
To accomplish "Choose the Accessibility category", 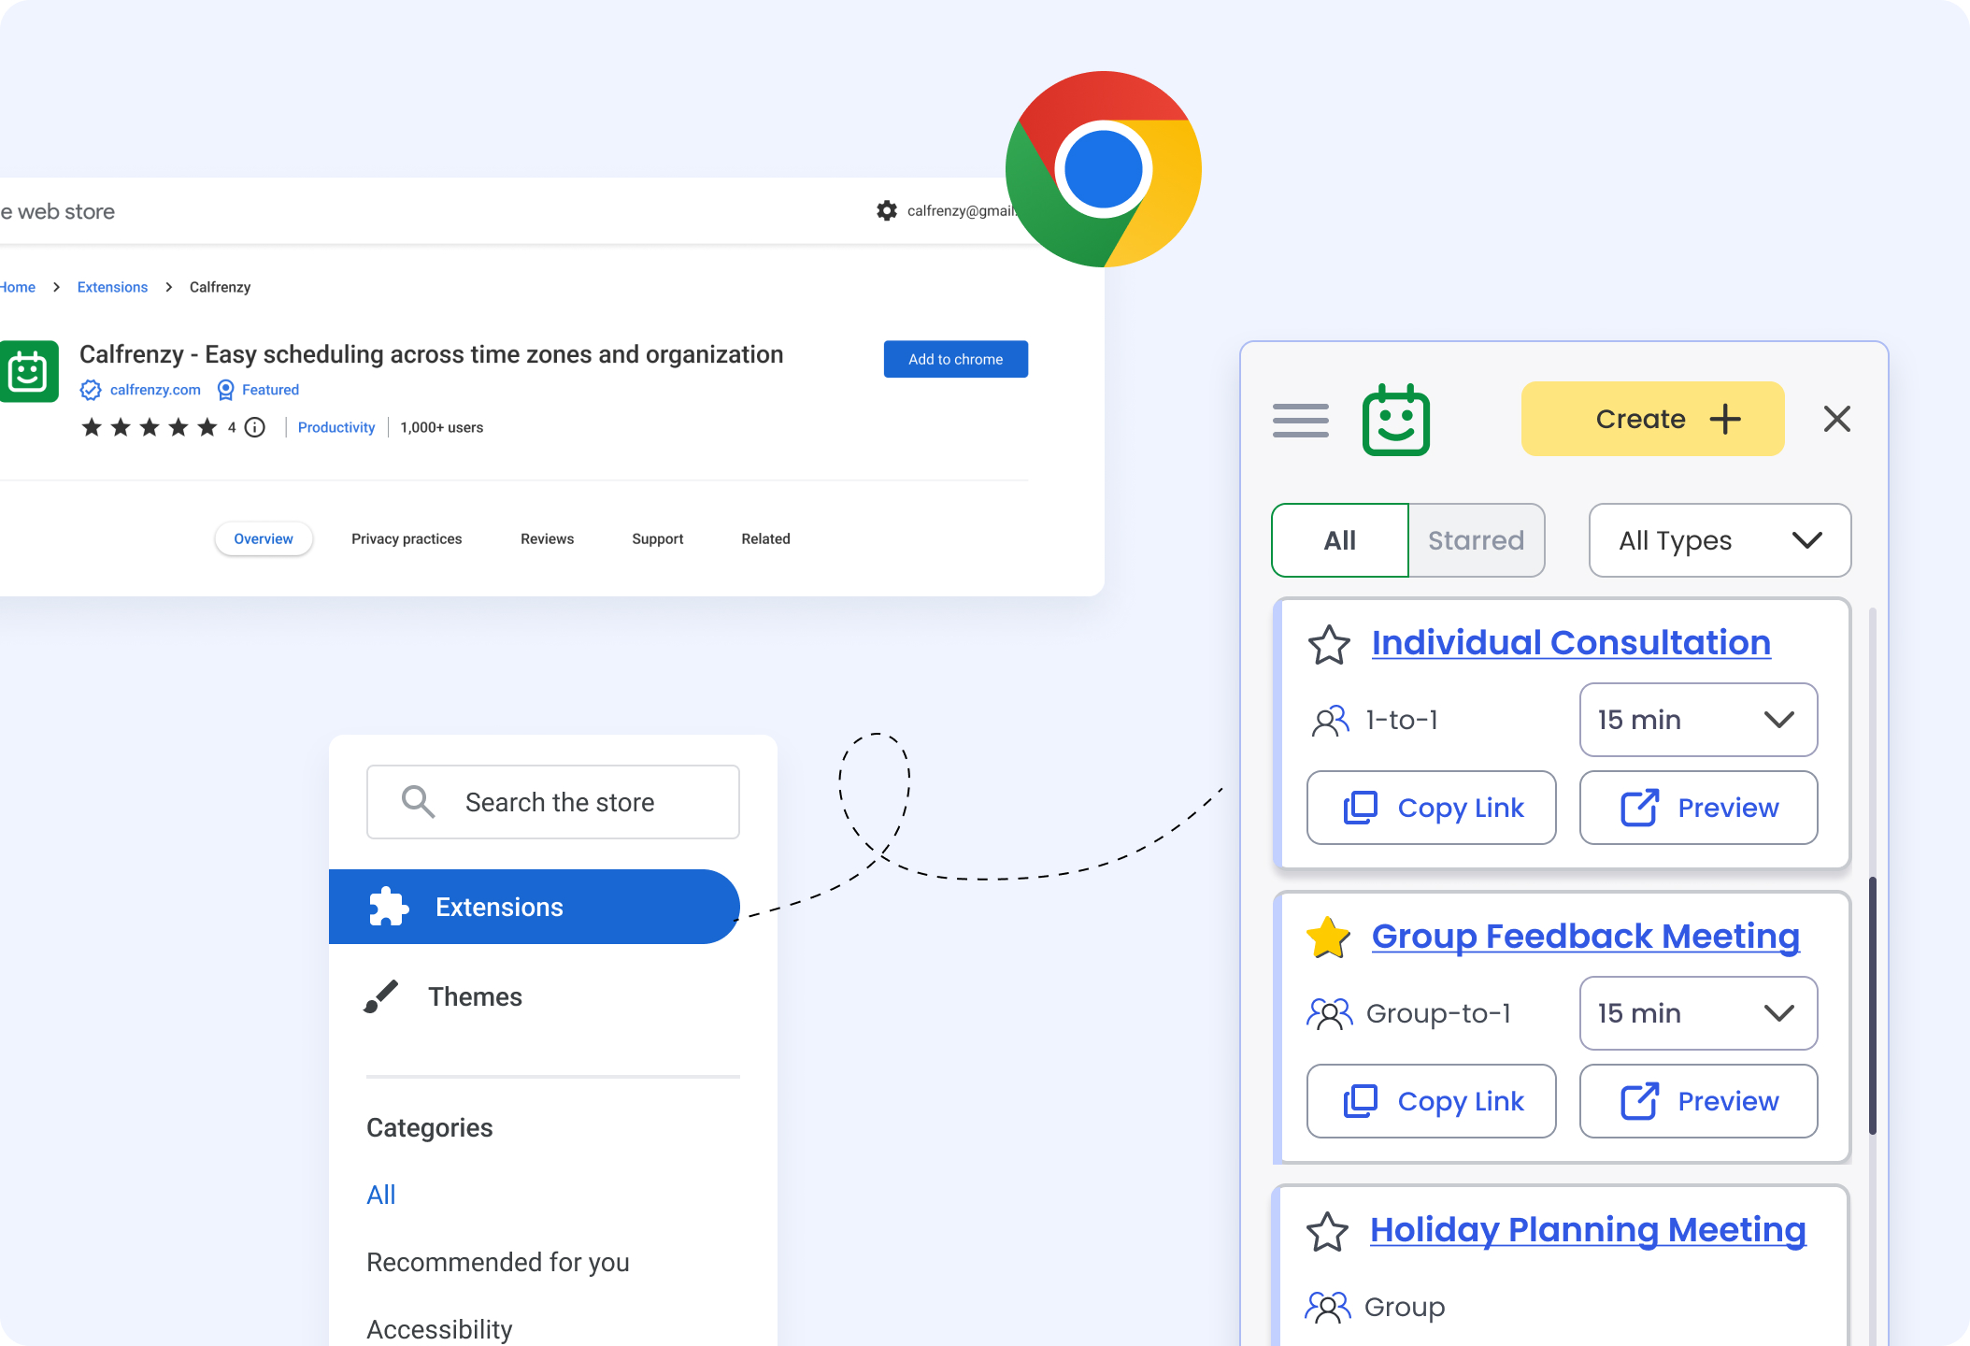I will pos(439,1329).
